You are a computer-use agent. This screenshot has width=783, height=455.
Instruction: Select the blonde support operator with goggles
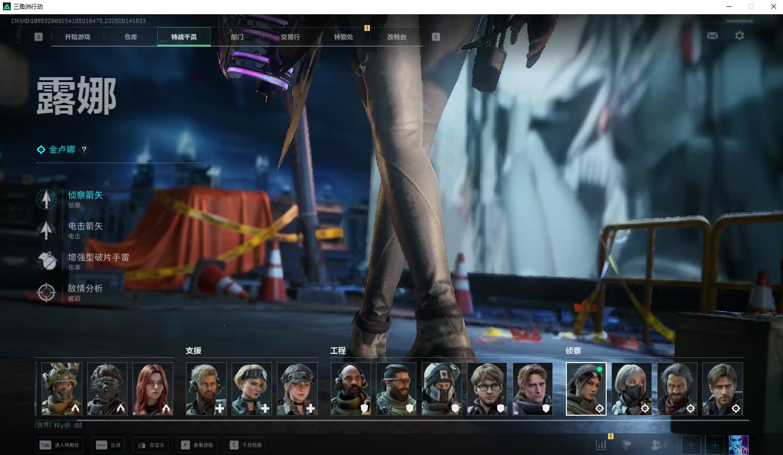click(252, 389)
